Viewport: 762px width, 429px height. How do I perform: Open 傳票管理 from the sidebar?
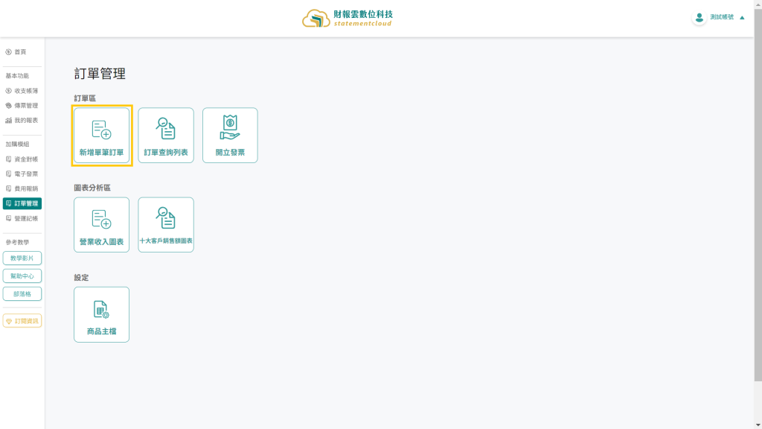tap(25, 106)
